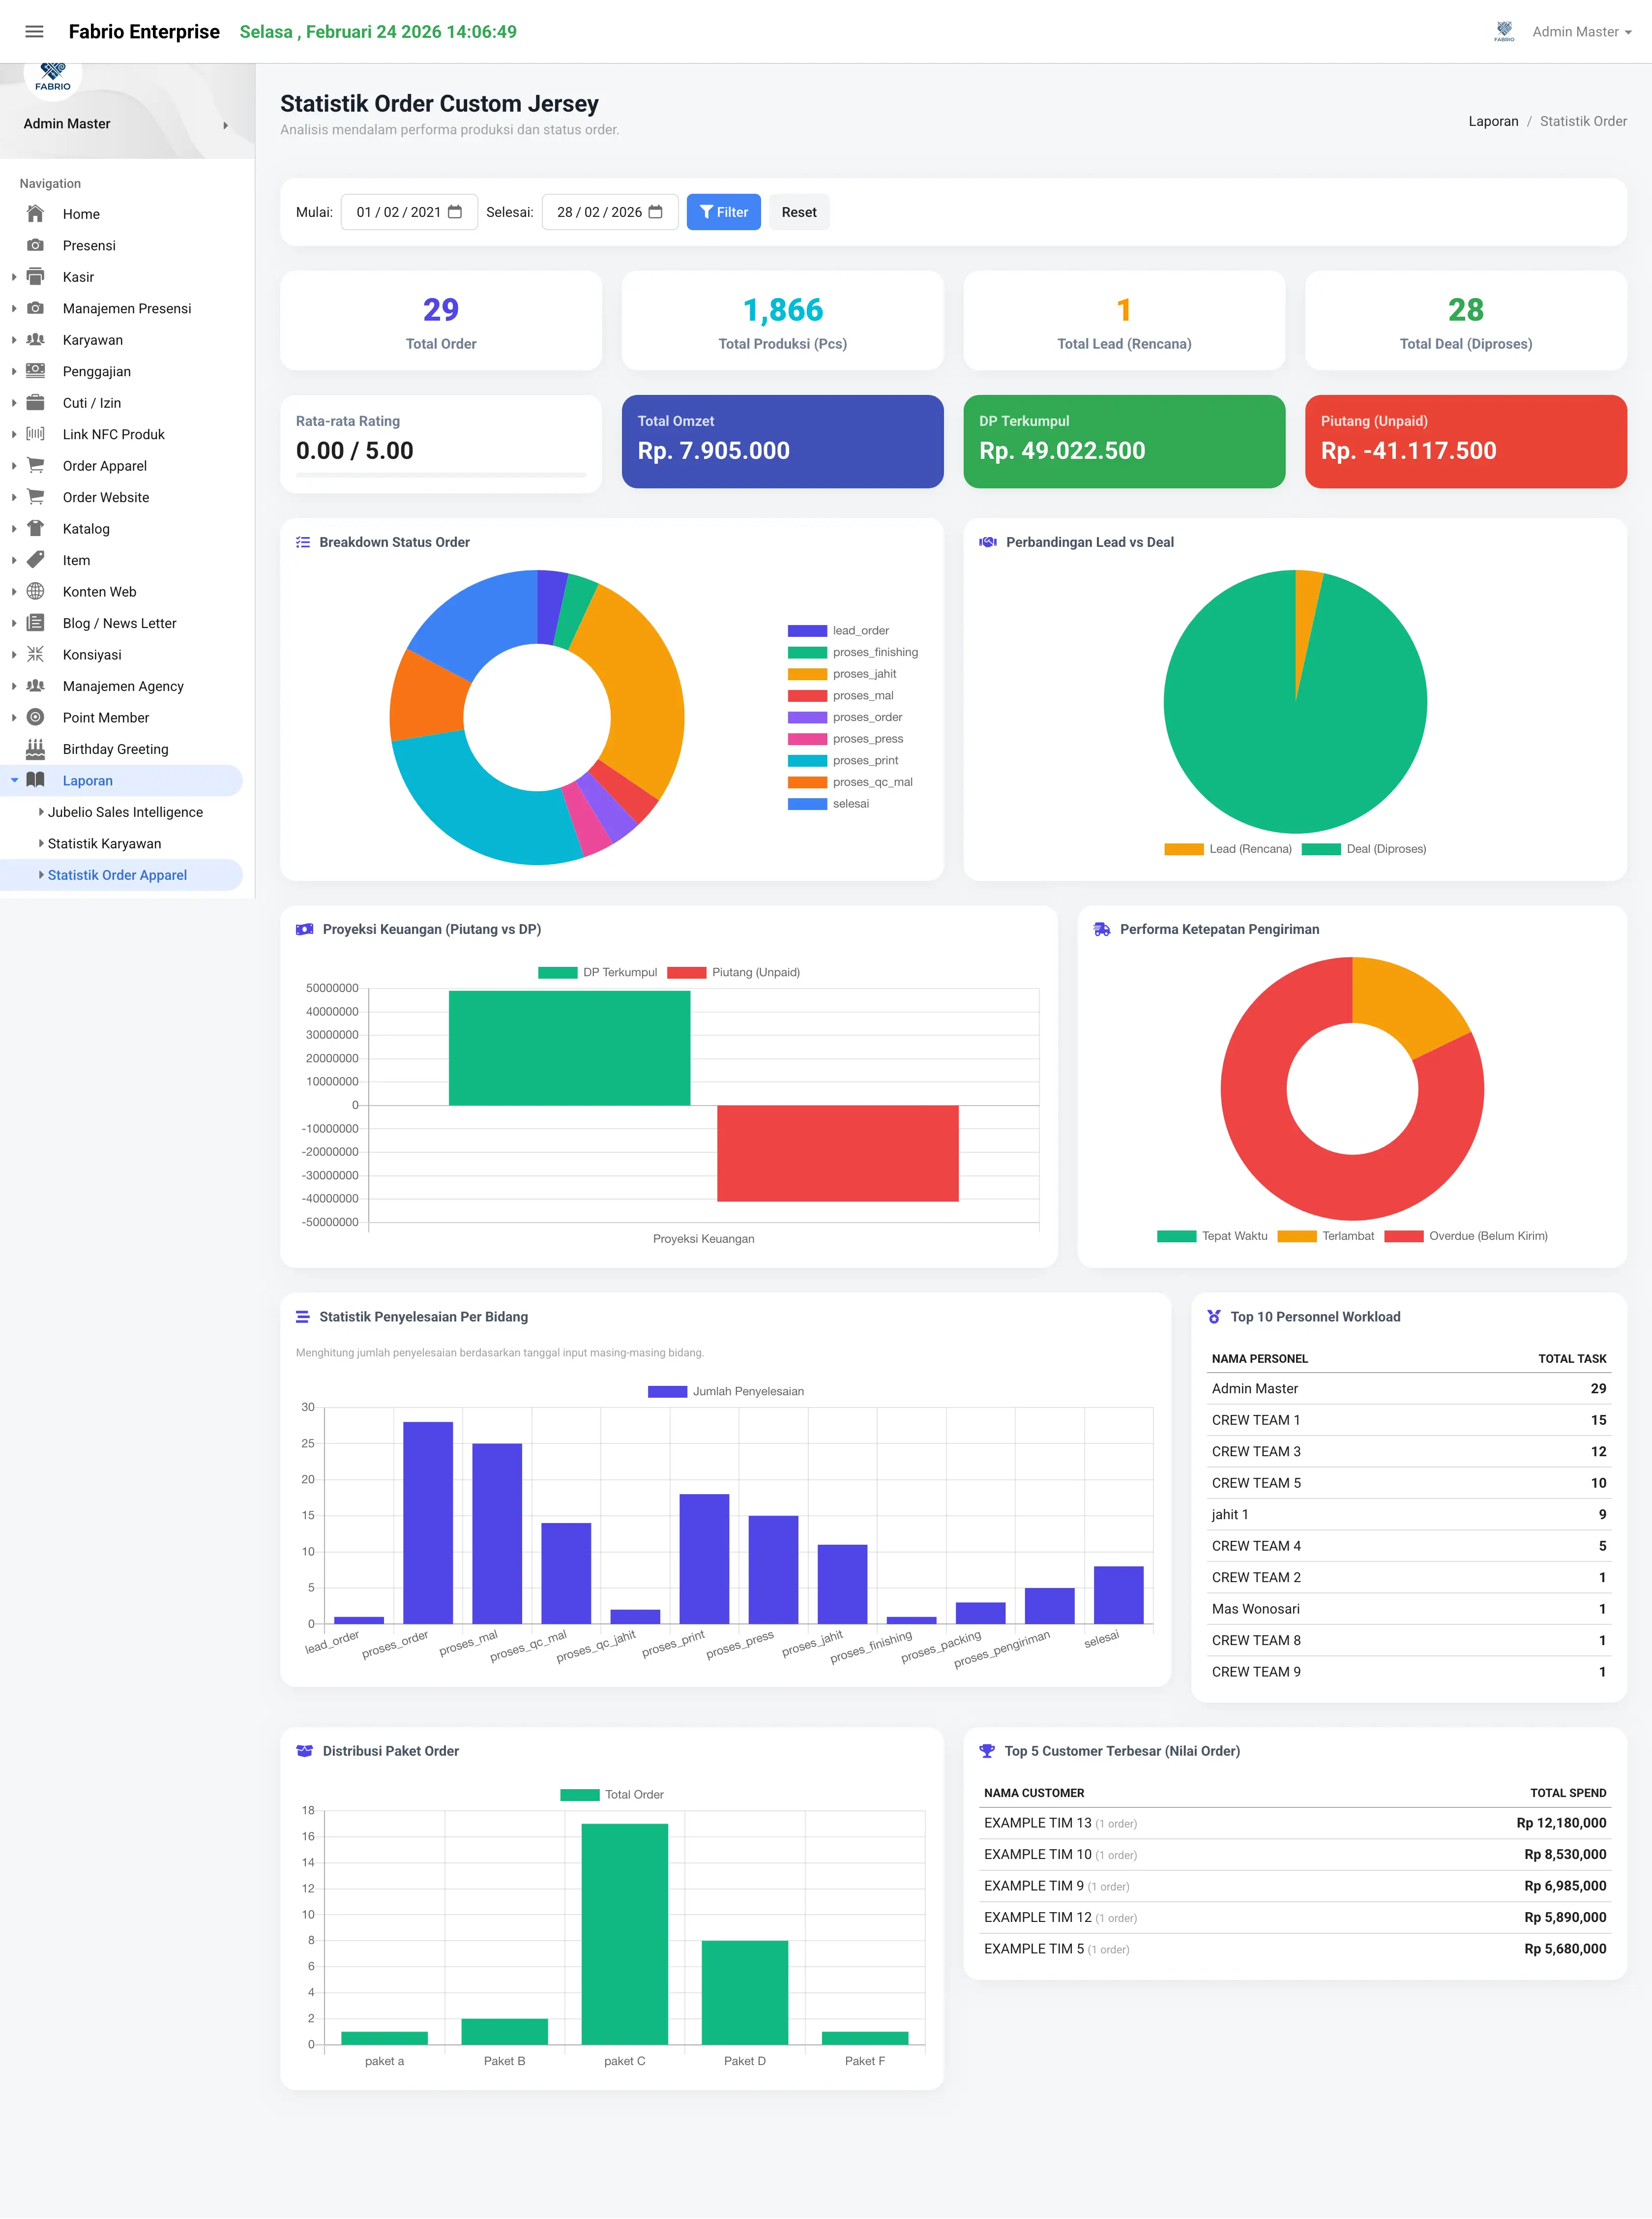Toggle the Lead (Rencana) legend entry
Screen dimensions: 1652x2219
[1228, 849]
